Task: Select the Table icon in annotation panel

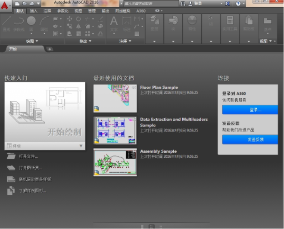Action: [x=137, y=34]
